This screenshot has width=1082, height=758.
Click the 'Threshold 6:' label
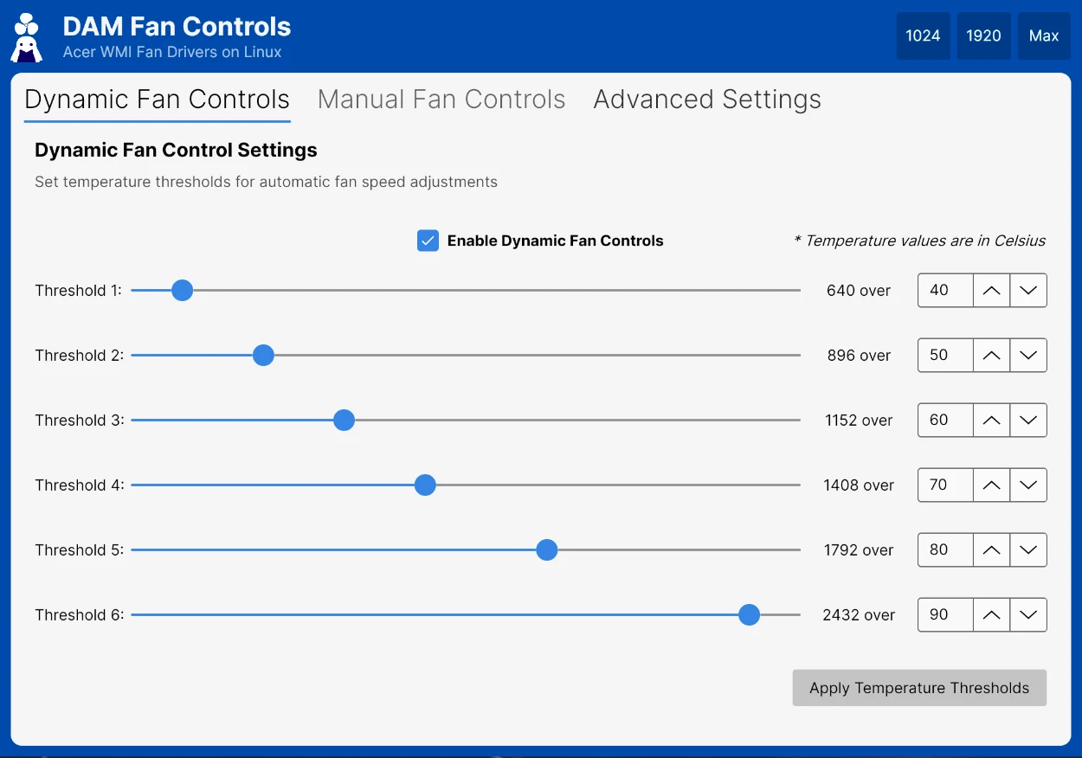click(x=80, y=615)
